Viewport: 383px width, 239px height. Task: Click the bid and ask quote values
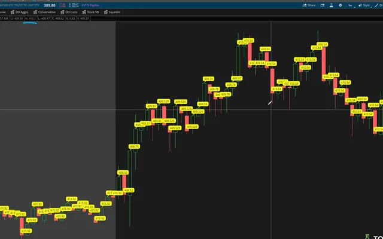pyautogui.click(x=74, y=5)
